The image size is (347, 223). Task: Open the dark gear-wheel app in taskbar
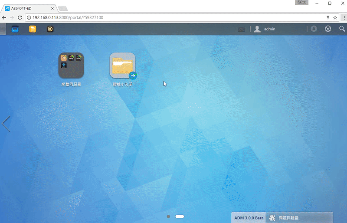50,29
